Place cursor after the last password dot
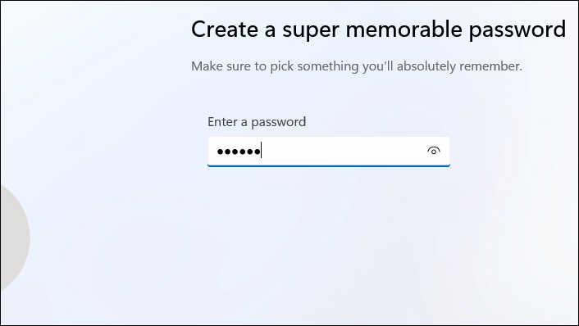Viewport: 579px width, 326px height. coord(262,152)
